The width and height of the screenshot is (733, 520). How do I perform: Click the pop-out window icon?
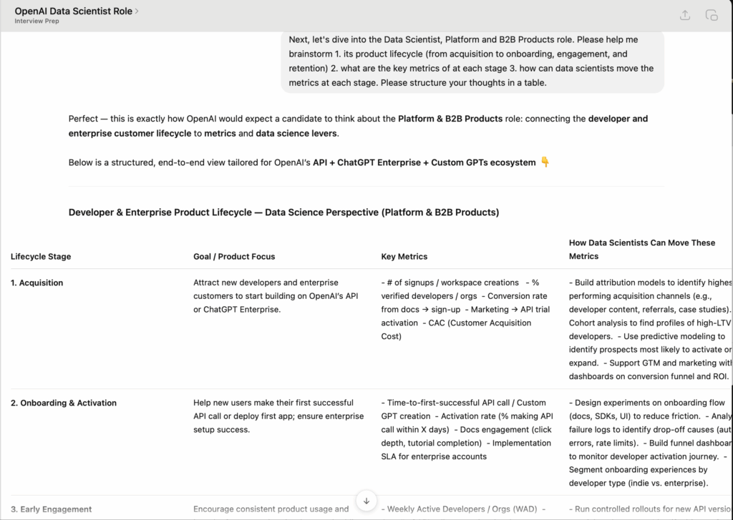coord(712,15)
